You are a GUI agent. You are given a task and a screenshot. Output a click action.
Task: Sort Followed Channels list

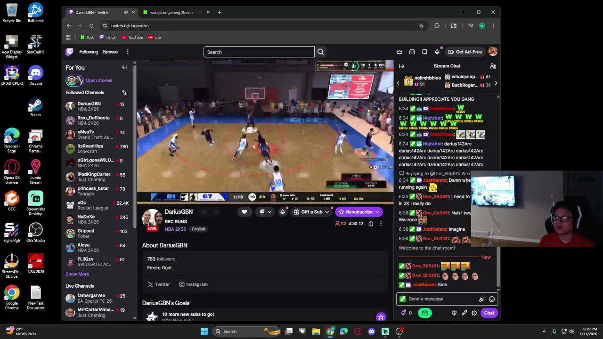[x=124, y=93]
